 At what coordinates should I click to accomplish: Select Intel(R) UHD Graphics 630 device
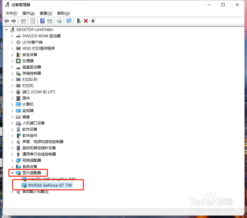(x=52, y=179)
